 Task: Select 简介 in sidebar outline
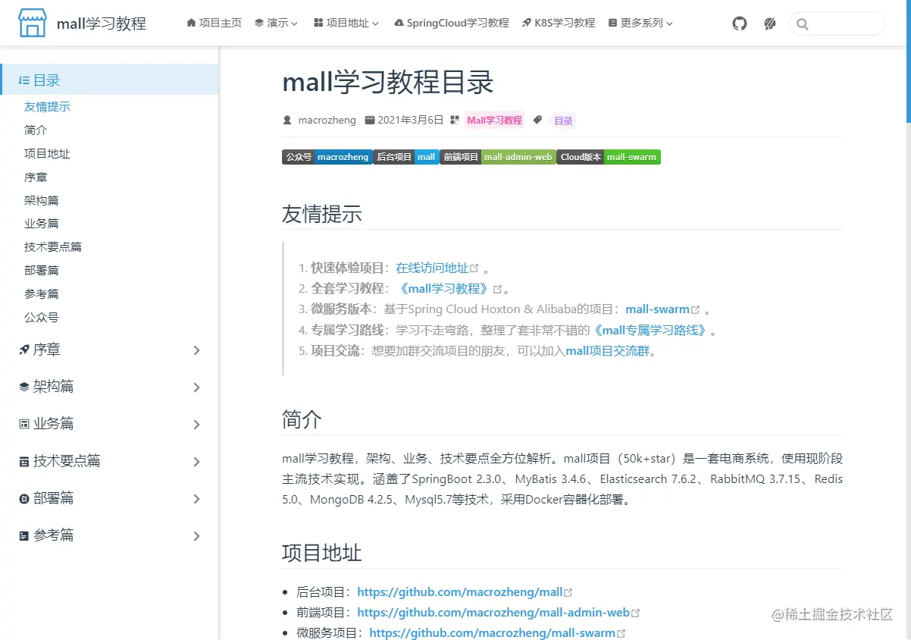[36, 130]
